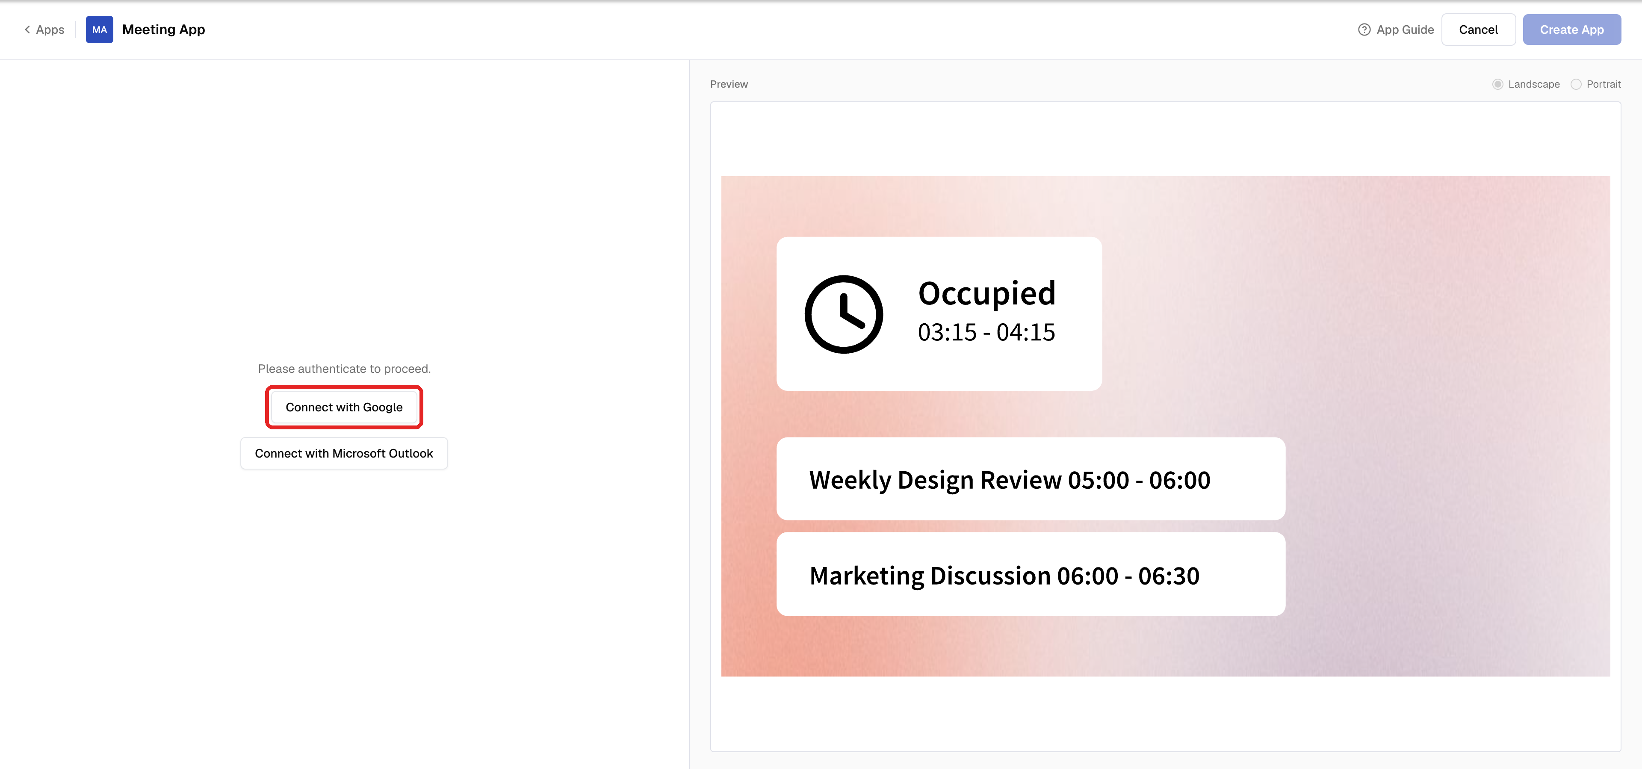The image size is (1642, 771).
Task: Click the App Guide question mark icon
Action: (x=1364, y=30)
